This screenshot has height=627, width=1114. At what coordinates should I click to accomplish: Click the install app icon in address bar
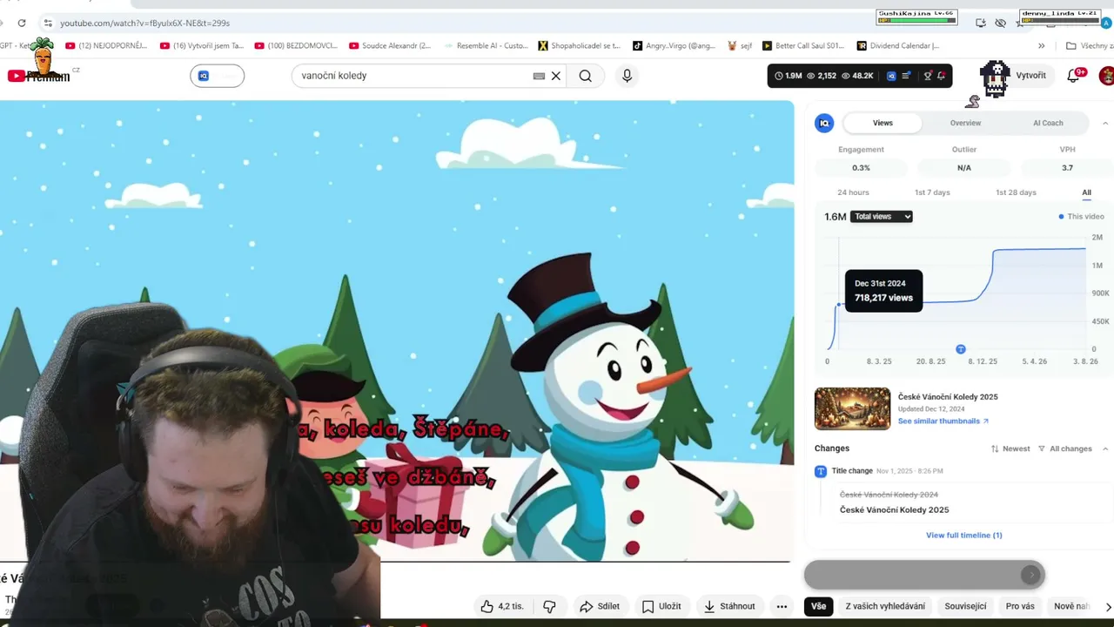coord(981,23)
